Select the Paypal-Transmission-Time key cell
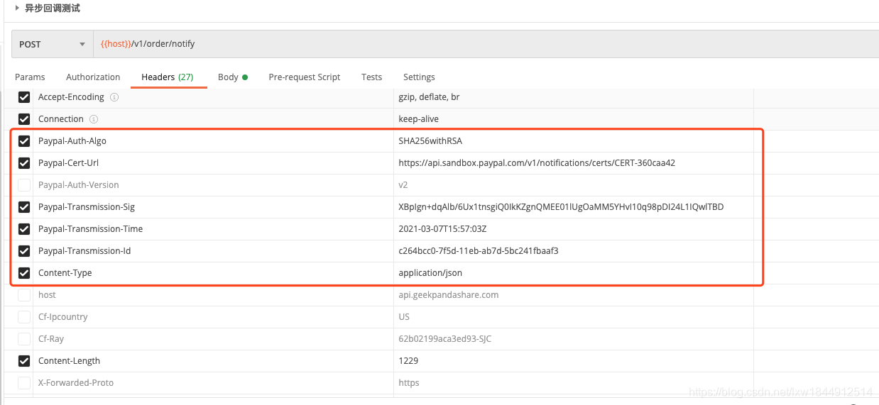879x405 pixels. (x=213, y=229)
